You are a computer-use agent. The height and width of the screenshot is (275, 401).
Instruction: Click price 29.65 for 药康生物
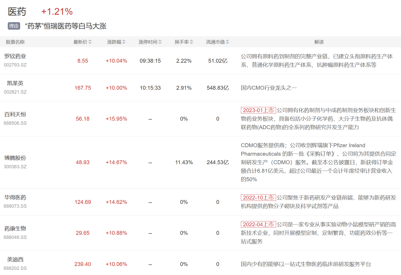click(83, 233)
